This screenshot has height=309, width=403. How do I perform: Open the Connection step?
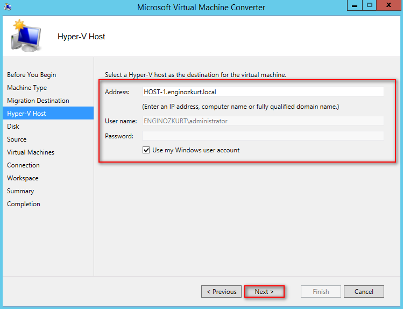pos(23,165)
